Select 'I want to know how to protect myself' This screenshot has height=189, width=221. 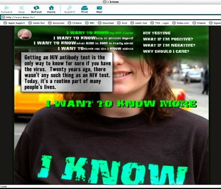[93, 38]
